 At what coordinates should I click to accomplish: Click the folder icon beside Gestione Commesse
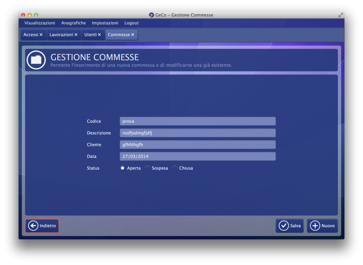point(36,60)
